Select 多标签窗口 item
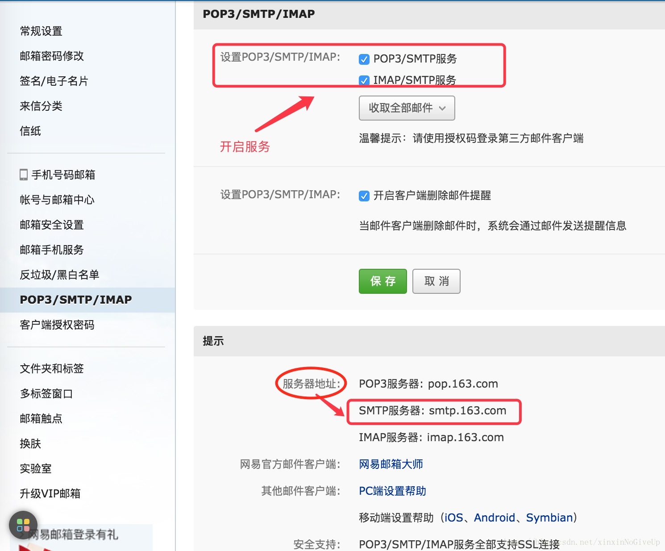This screenshot has height=551, width=665. [x=46, y=394]
